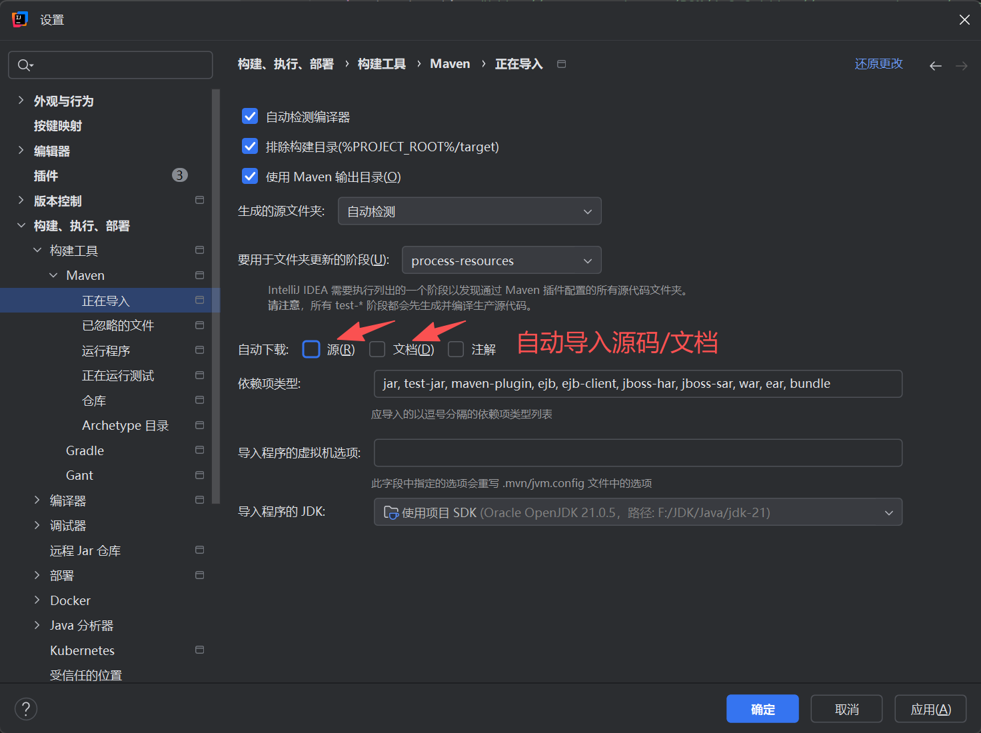Close the settings dialog with X

tap(964, 20)
